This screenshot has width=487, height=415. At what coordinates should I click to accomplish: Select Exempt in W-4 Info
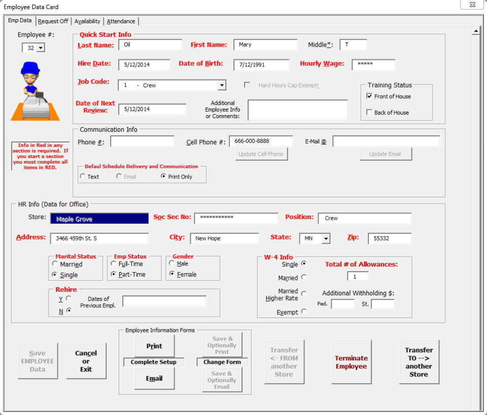click(304, 312)
